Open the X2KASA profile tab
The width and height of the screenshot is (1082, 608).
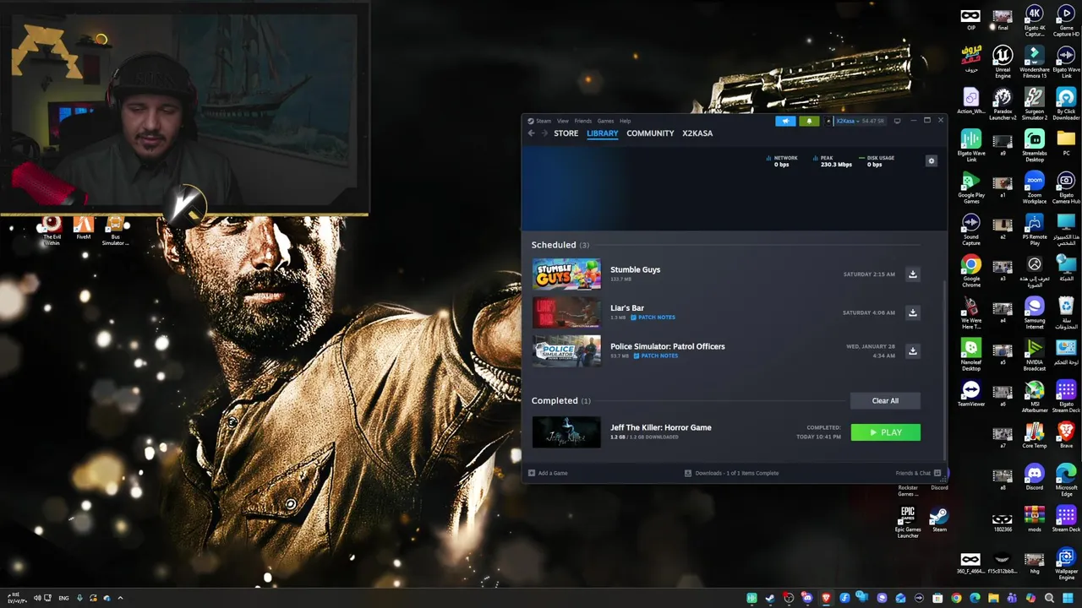[697, 133]
